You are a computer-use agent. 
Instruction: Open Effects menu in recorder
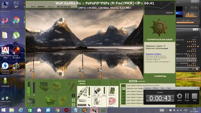[x=155, y=88]
